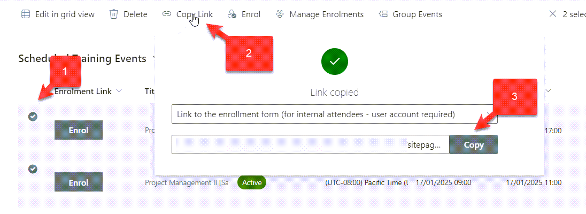This screenshot has height=214, width=586.
Task: Click the first row Enrol button
Action: tap(79, 130)
